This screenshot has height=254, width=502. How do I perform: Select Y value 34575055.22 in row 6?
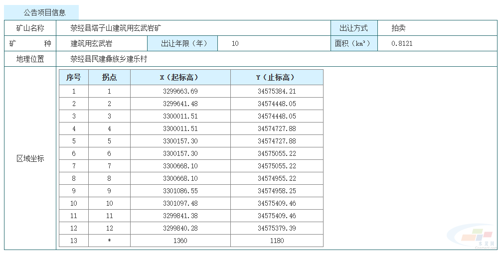[277, 153]
